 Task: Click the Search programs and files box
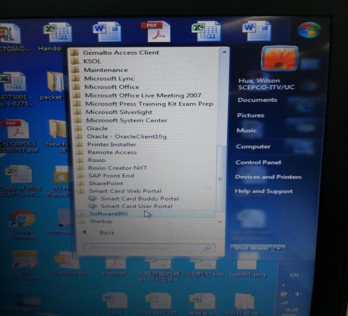click(143, 248)
